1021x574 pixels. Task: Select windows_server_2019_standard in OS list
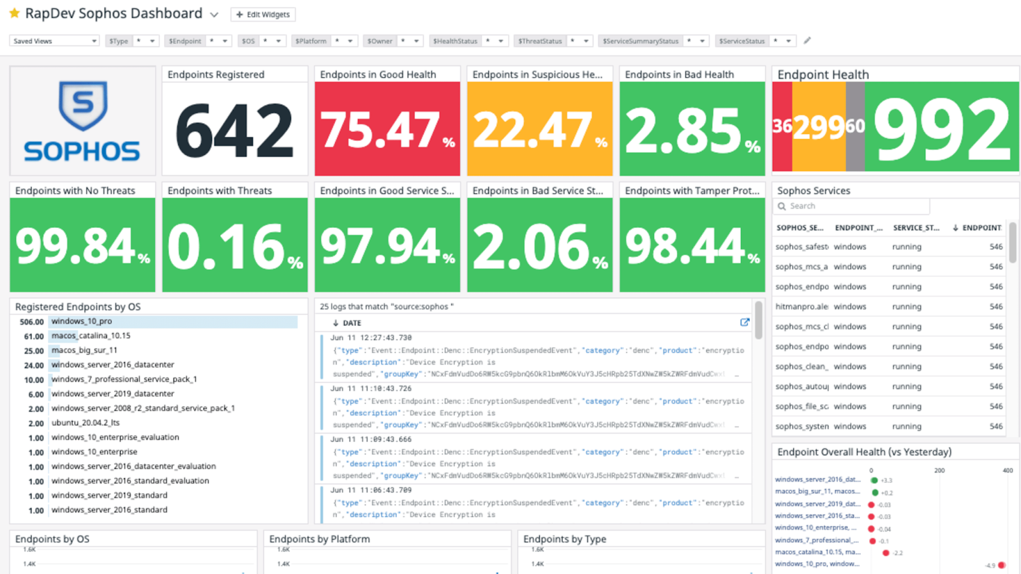(110, 496)
